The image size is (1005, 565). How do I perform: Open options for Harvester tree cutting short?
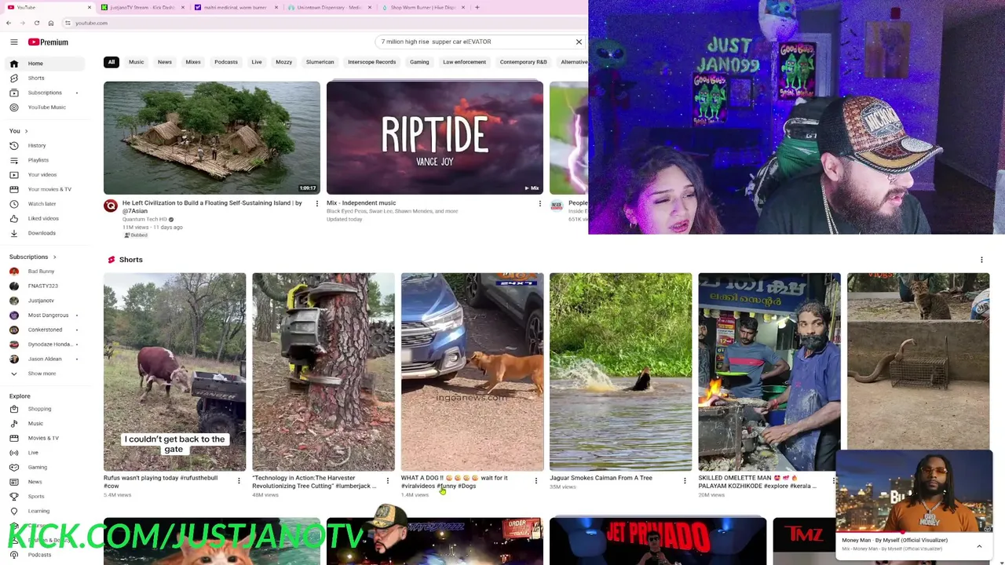pyautogui.click(x=387, y=481)
